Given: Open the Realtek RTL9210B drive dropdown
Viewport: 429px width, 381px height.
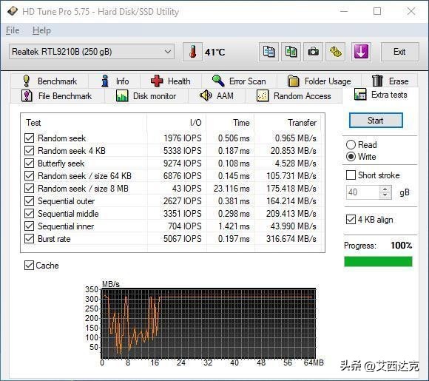Looking at the screenshot, I should [92, 52].
